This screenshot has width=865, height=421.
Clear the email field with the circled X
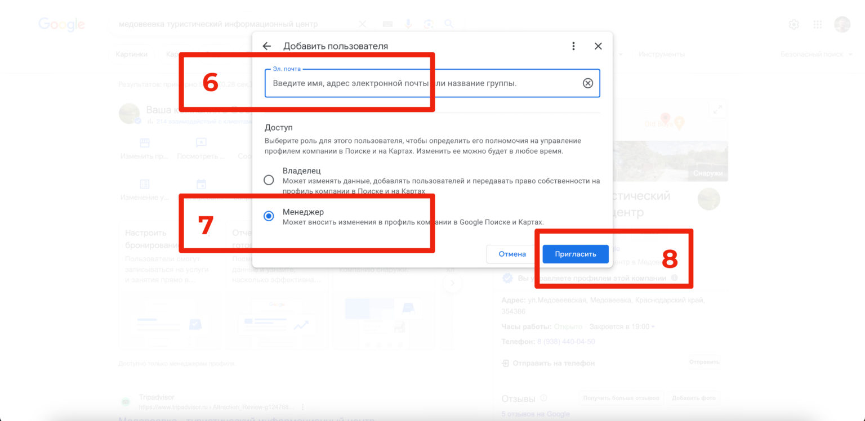pos(587,83)
